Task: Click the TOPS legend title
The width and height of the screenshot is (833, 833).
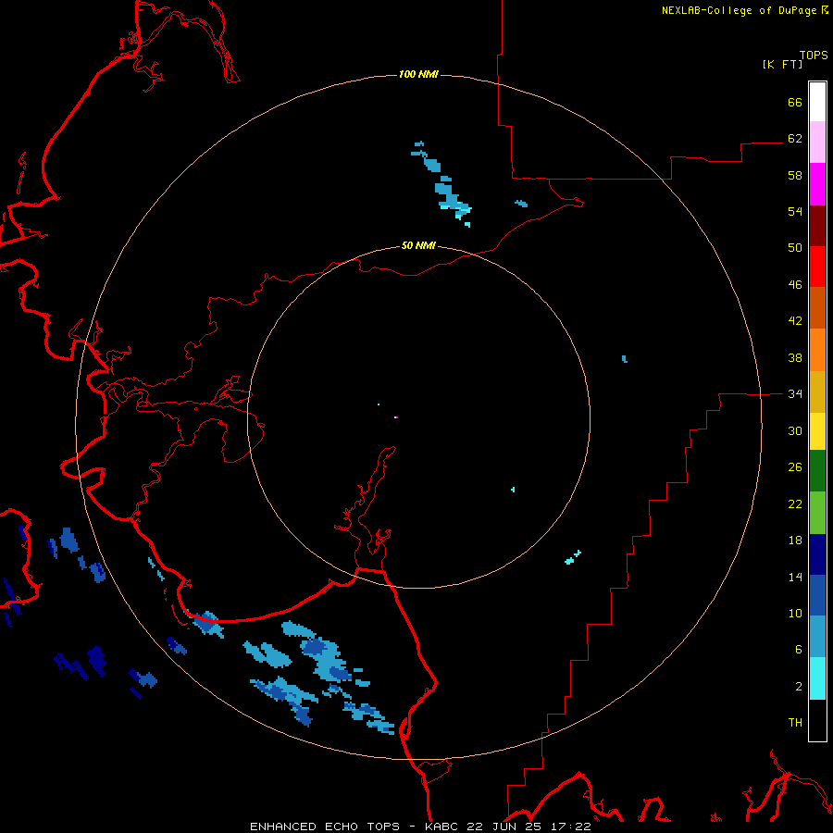Action: [x=814, y=55]
